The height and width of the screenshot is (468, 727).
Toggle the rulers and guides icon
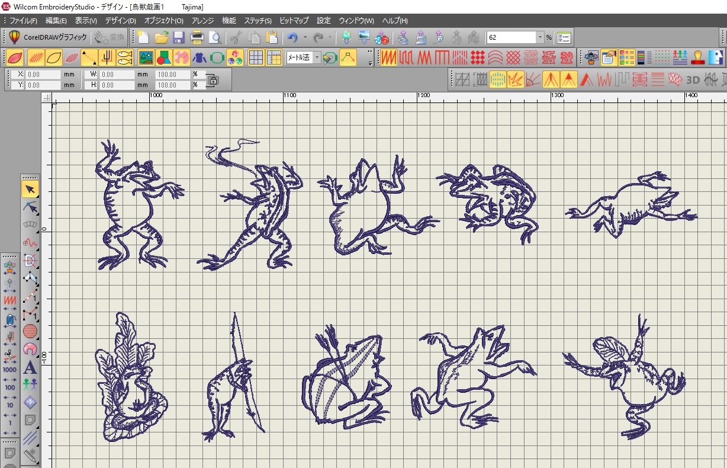[274, 57]
